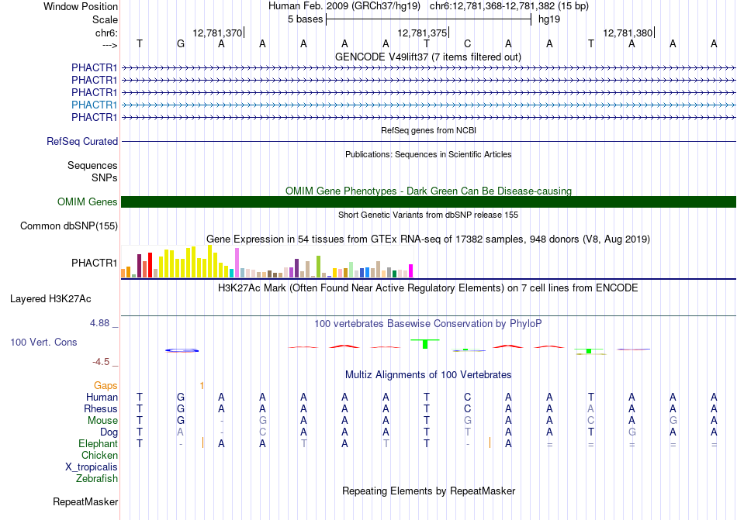The image size is (737, 520).
Task: Click GENCODE V49lift37 track title
Action: [428, 57]
